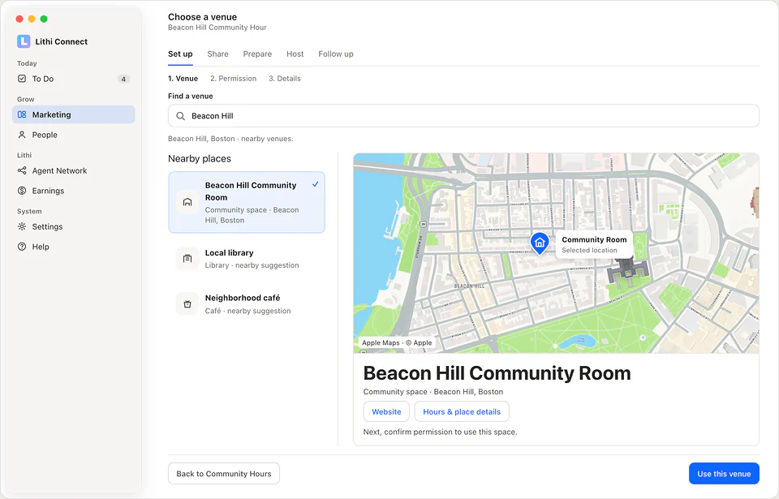This screenshot has height=499, width=779.
Task: Click the 'Beacon Hill, Boston · nearby venues.' text
Action: pos(230,139)
